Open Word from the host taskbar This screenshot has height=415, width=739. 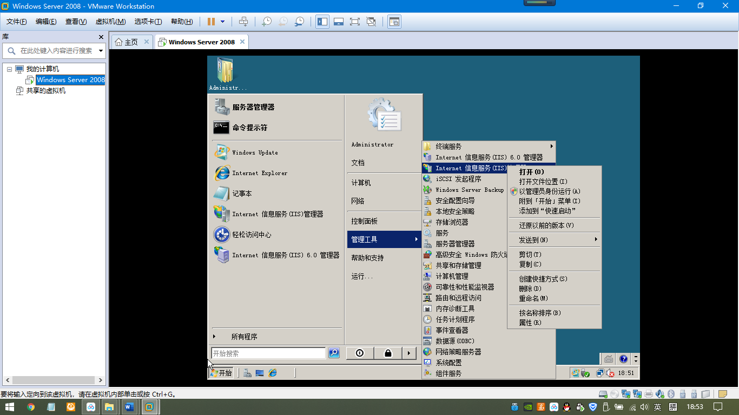pos(129,407)
